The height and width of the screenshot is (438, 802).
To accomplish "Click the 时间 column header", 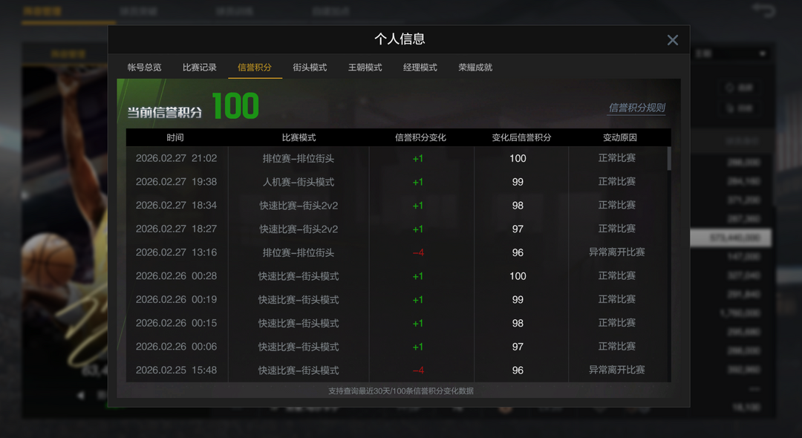I will click(x=175, y=137).
